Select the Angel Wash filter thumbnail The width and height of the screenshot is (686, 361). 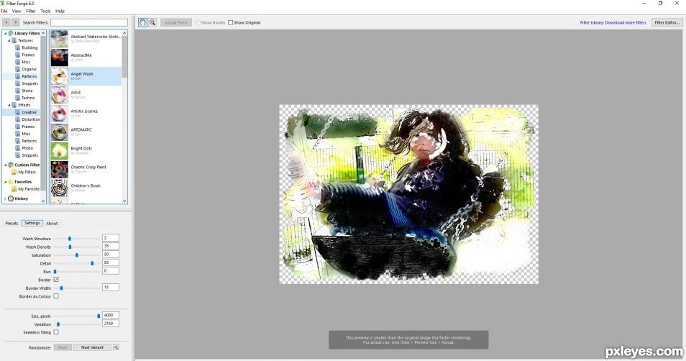59,76
